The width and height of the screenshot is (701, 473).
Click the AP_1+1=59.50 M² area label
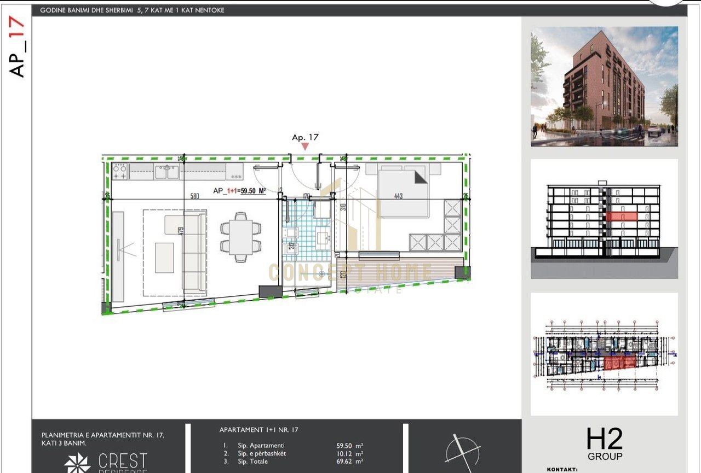239,191
